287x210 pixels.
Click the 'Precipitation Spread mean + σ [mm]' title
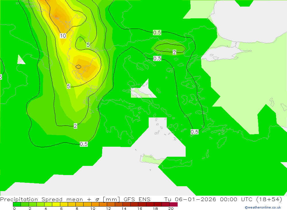[60, 199]
